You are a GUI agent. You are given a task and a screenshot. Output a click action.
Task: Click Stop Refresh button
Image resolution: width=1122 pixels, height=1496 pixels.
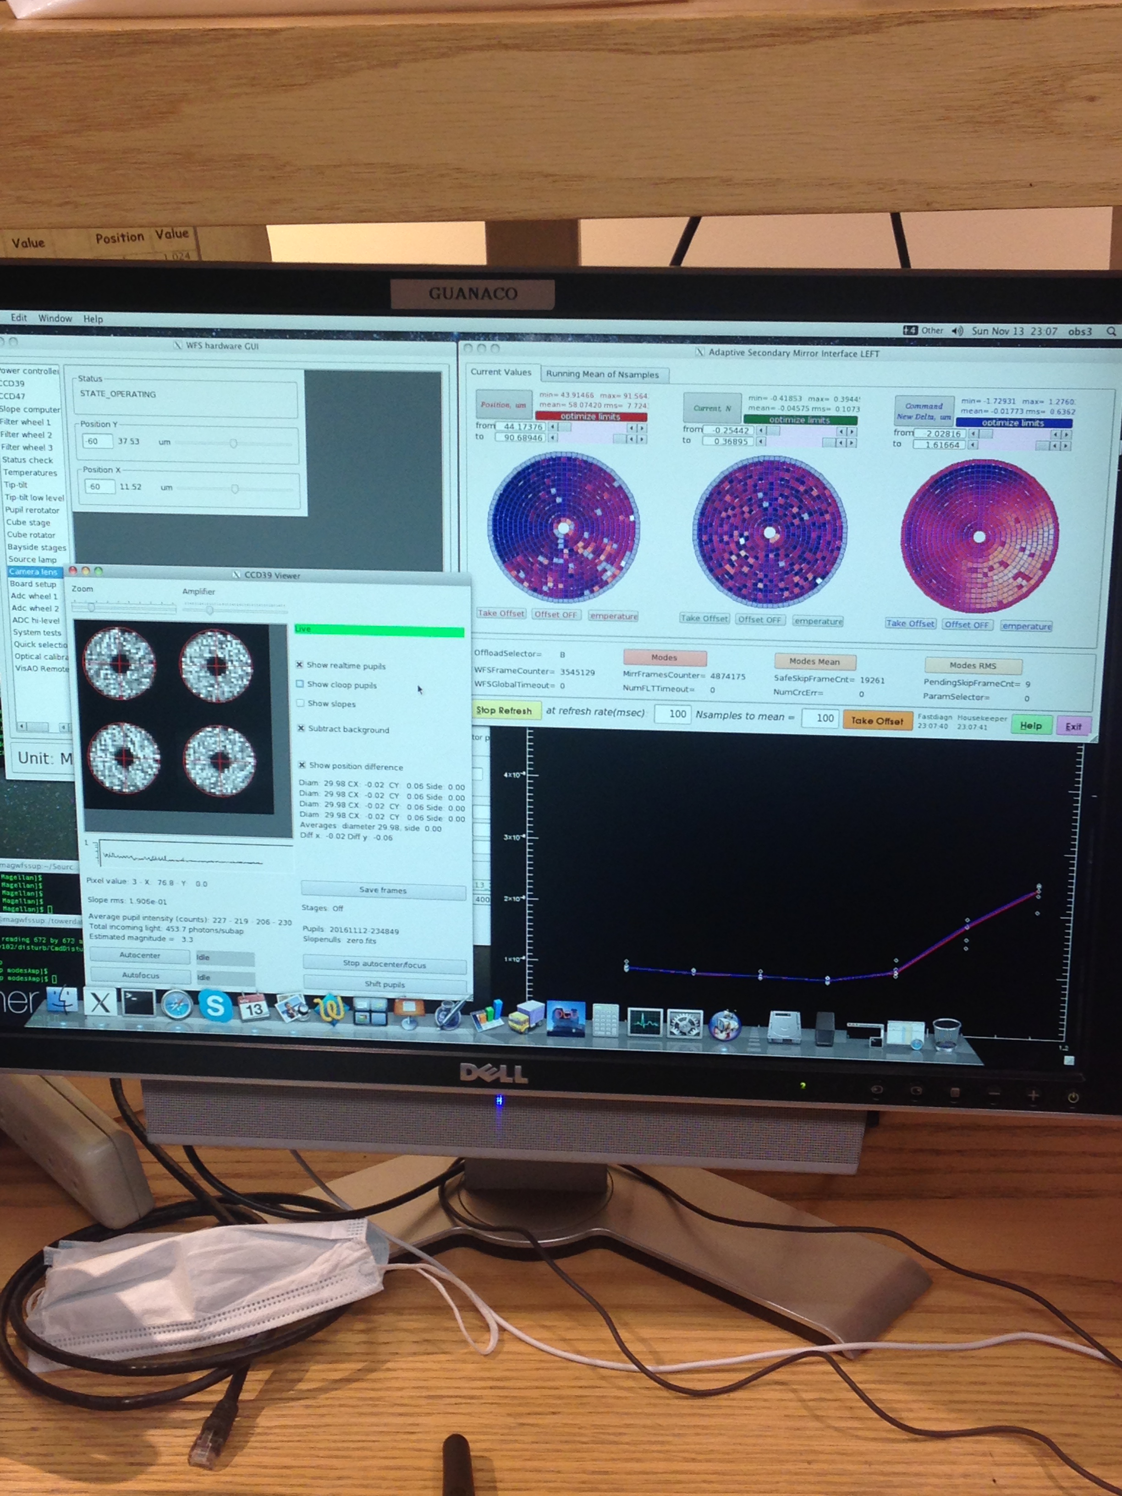tap(505, 710)
